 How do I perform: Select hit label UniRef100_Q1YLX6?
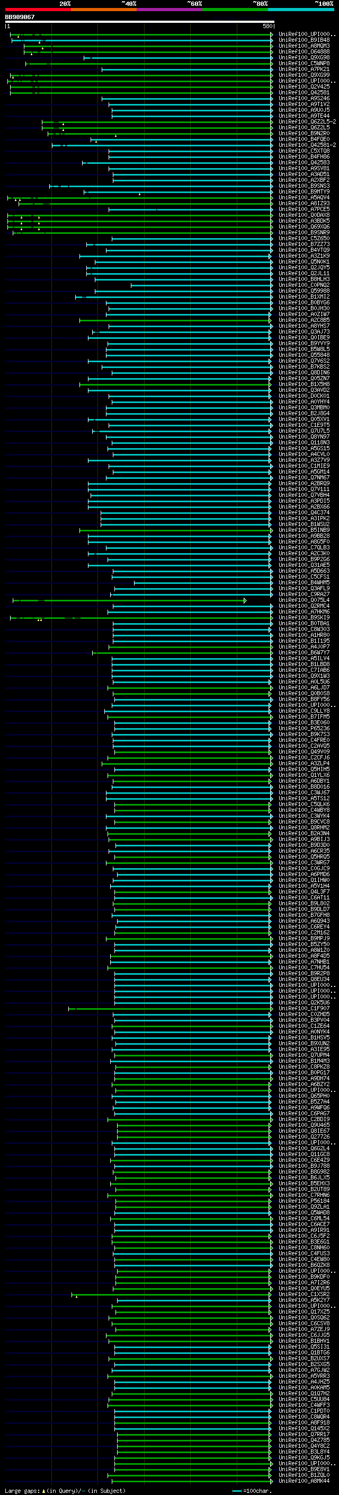tap(304, 775)
